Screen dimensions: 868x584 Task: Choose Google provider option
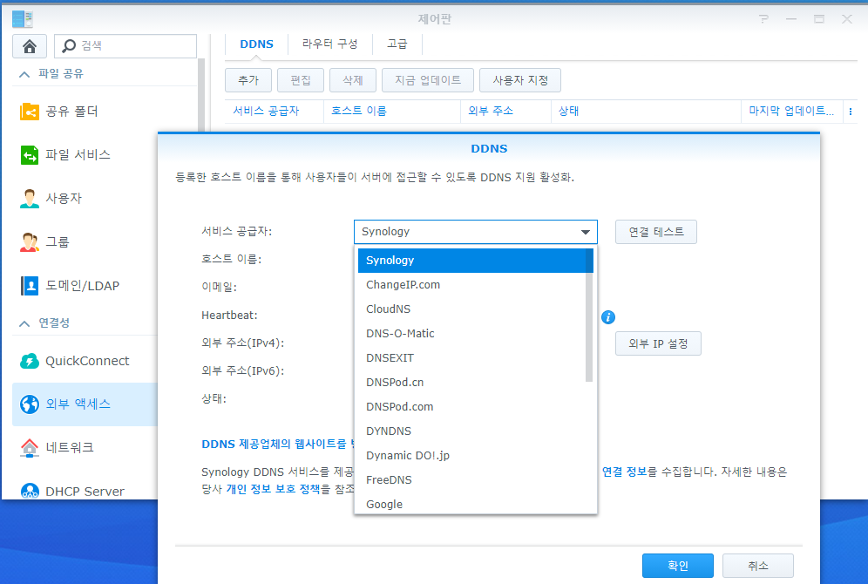pyautogui.click(x=475, y=503)
